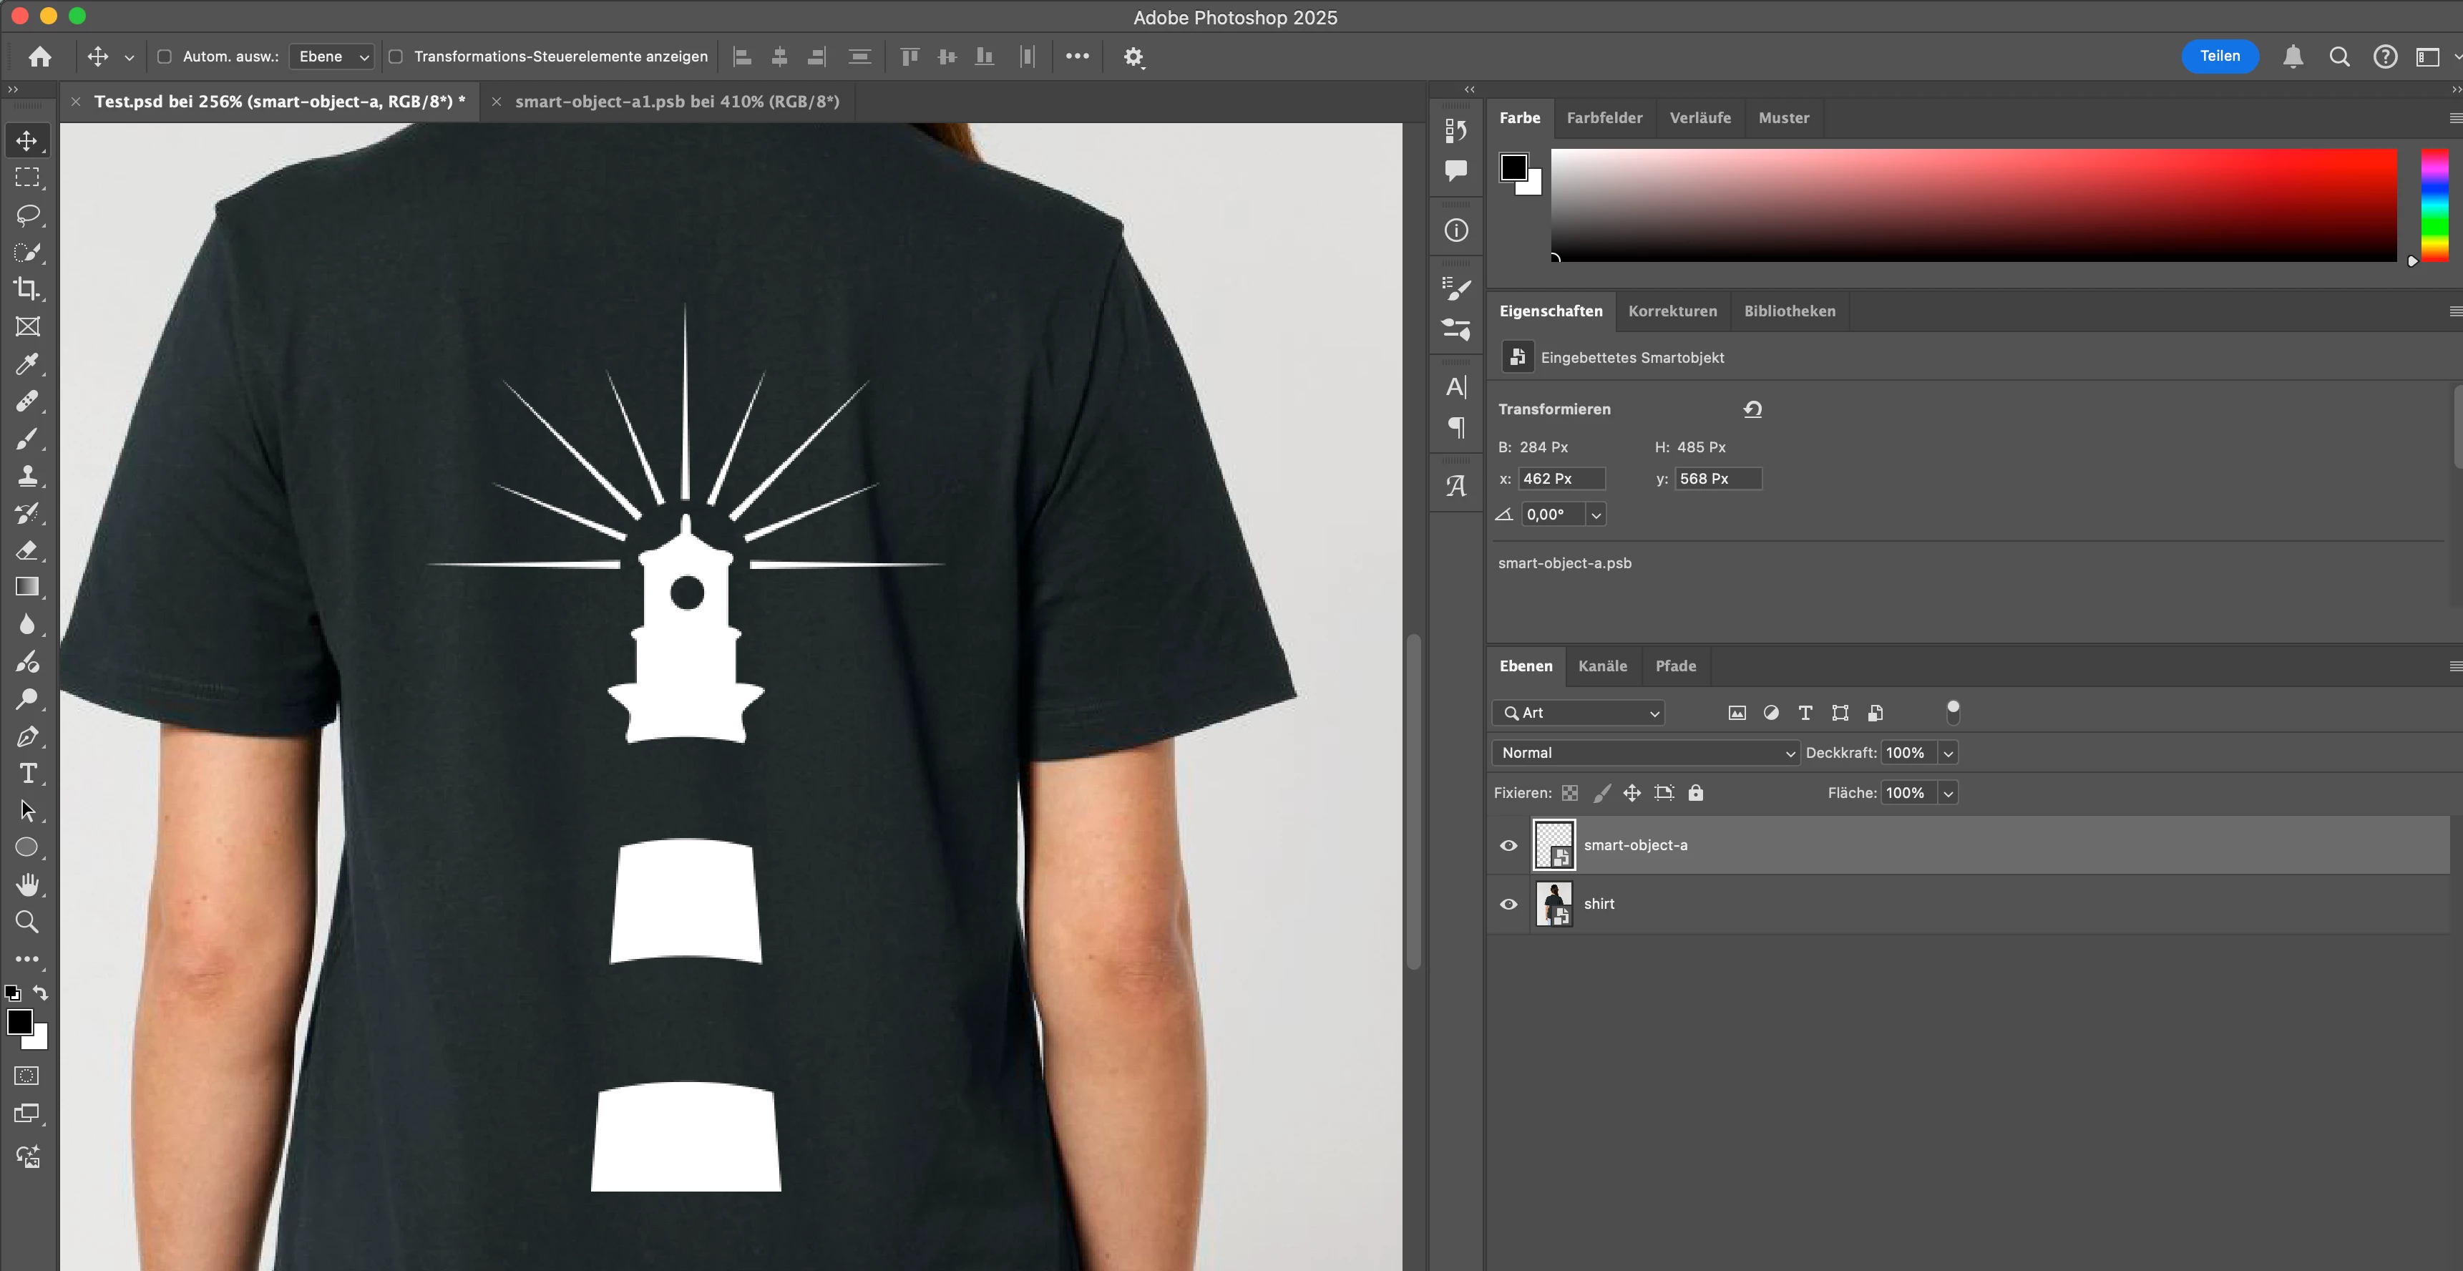Click the x position input field
Image resolution: width=2463 pixels, height=1271 pixels.
[x=1561, y=478]
